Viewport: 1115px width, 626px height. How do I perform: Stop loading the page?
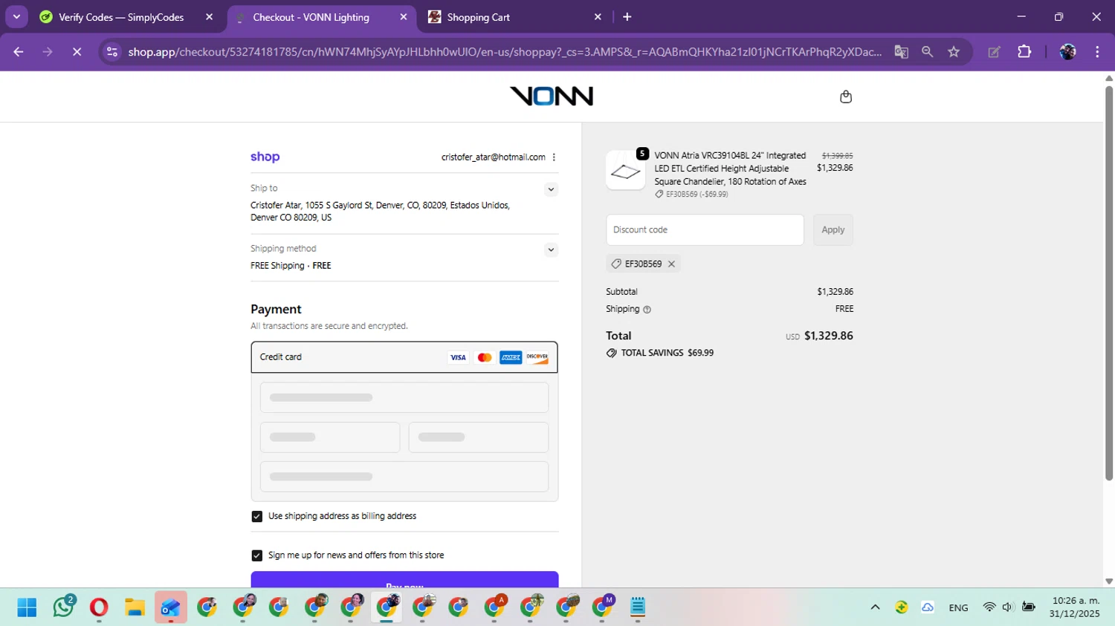click(77, 52)
